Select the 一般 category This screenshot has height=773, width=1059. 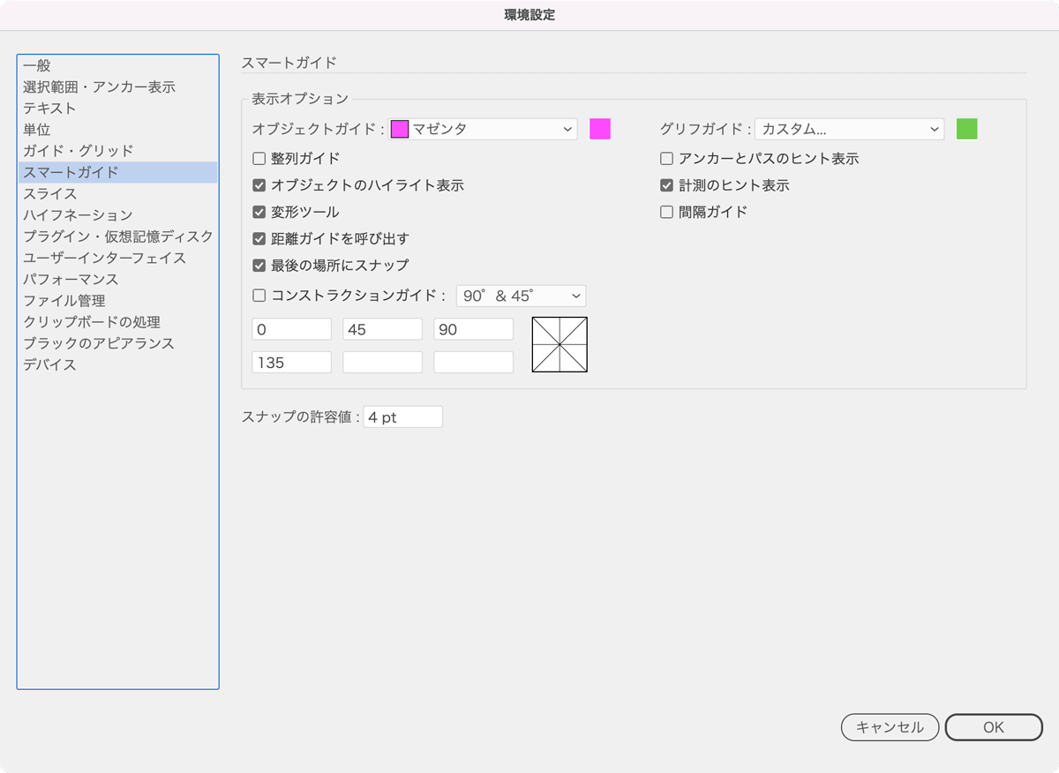click(117, 65)
